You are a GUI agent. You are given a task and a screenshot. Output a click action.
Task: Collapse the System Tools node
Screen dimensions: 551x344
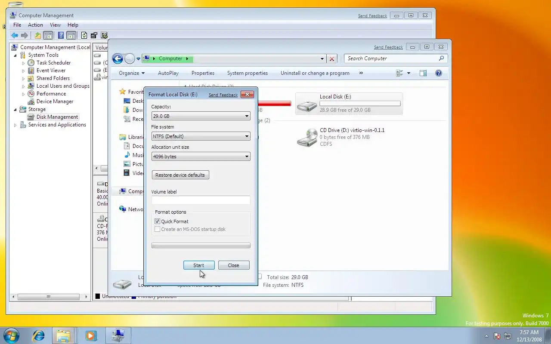coord(15,55)
